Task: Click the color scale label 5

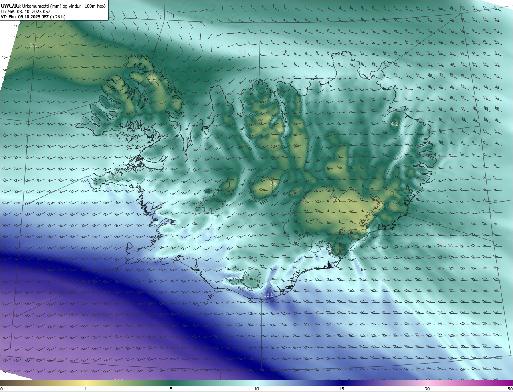Action: pos(171,389)
